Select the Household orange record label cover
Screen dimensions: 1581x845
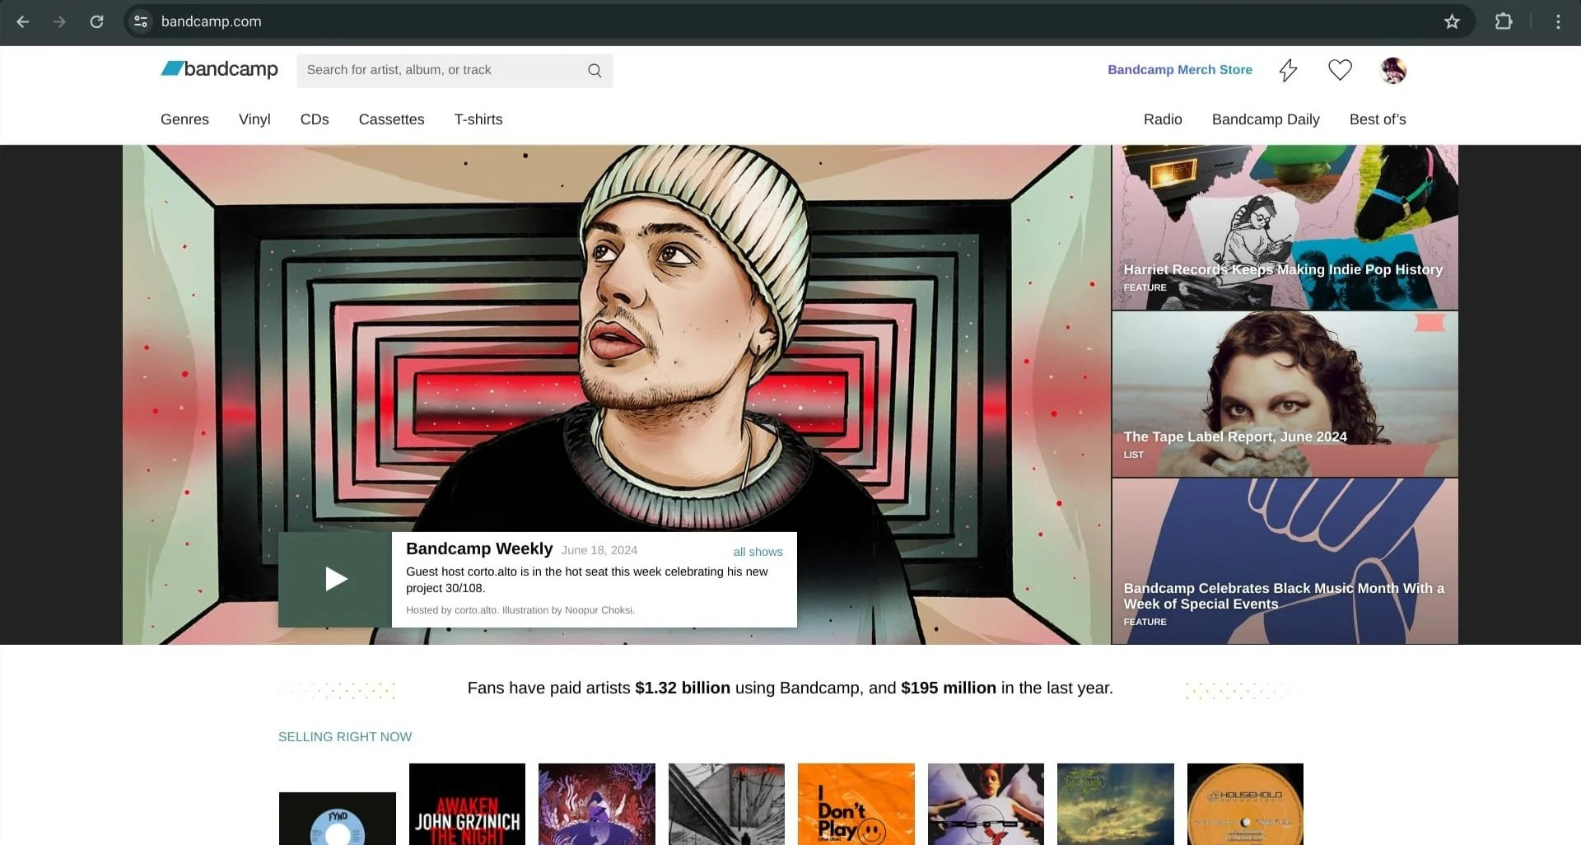(1245, 804)
